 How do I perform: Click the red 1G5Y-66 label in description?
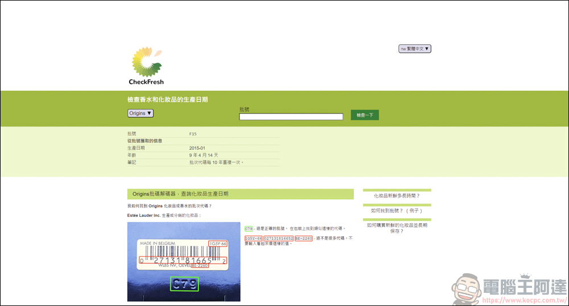[x=253, y=238]
